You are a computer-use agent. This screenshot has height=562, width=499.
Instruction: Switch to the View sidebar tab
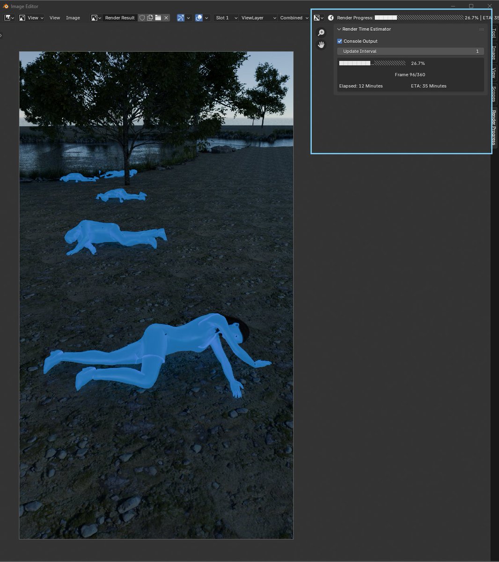[x=494, y=73]
